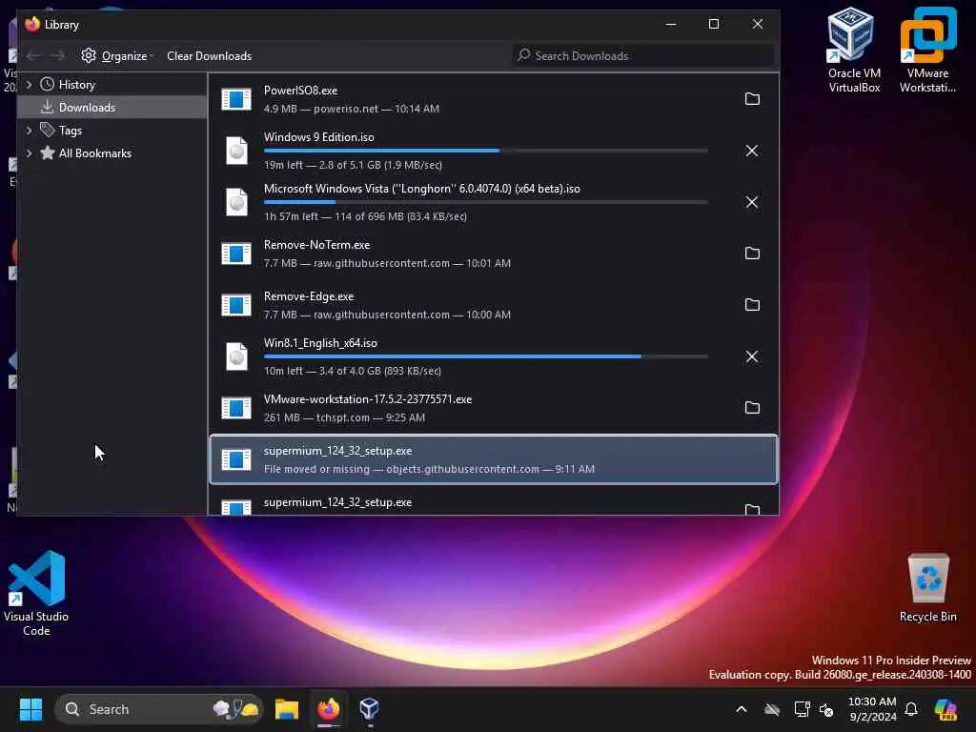Click the Longhorn iso download progress bar
Image resolution: width=976 pixels, height=732 pixels.
pos(485,202)
